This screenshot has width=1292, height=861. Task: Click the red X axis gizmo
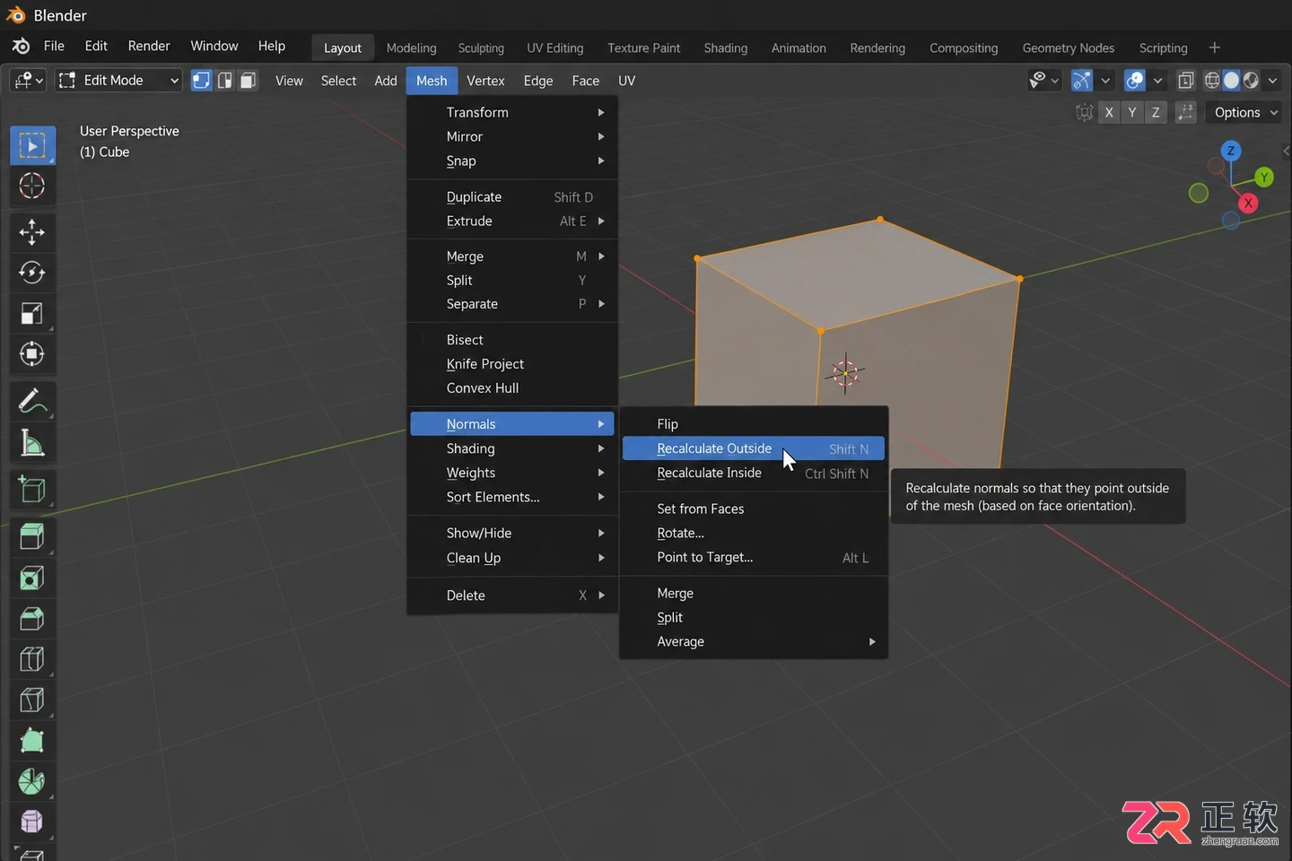tap(1248, 204)
